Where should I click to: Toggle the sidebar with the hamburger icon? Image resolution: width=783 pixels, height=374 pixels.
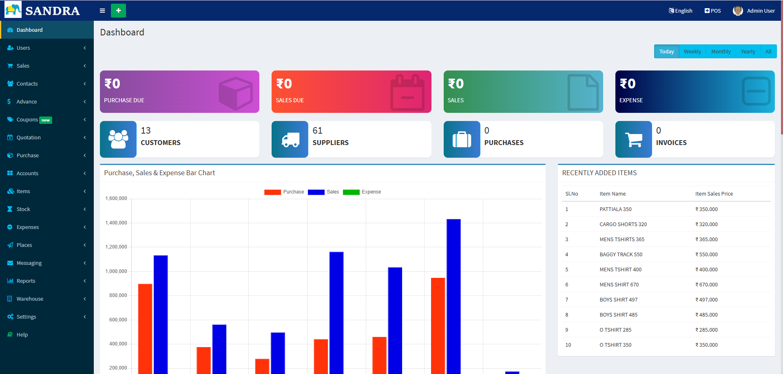(x=102, y=11)
